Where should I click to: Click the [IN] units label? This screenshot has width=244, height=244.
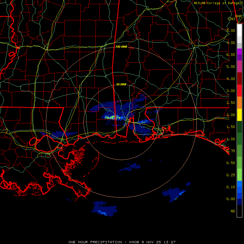point(232,19)
